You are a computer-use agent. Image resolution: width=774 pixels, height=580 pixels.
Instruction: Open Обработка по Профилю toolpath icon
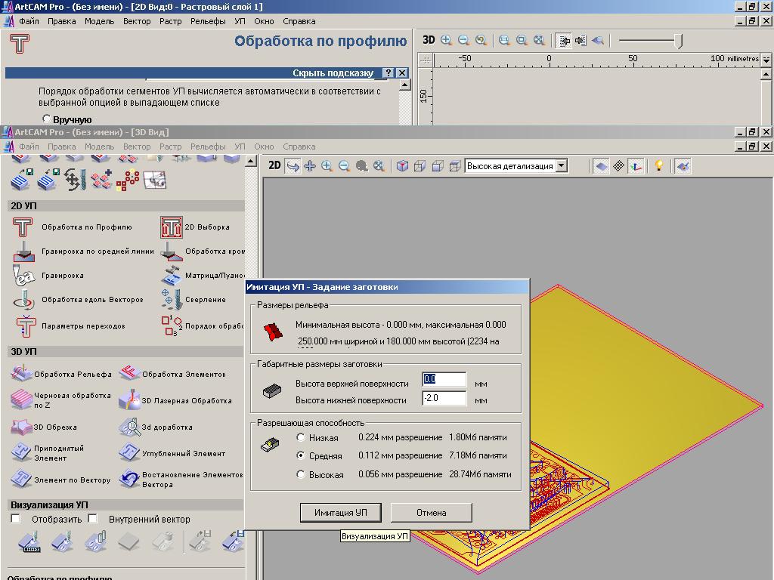coord(23,227)
